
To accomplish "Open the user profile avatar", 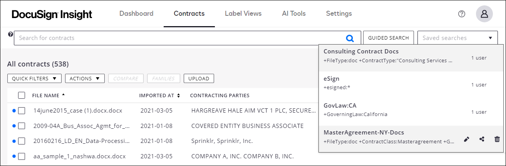I will click(x=484, y=14).
